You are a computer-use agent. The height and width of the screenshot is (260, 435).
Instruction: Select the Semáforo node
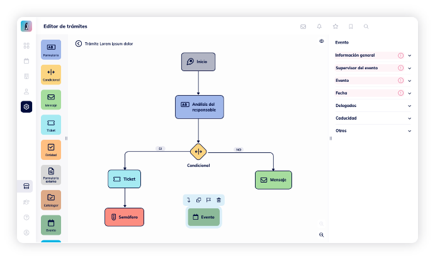click(124, 217)
